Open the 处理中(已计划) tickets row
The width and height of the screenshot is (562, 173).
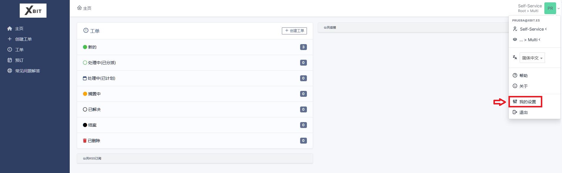point(195,78)
